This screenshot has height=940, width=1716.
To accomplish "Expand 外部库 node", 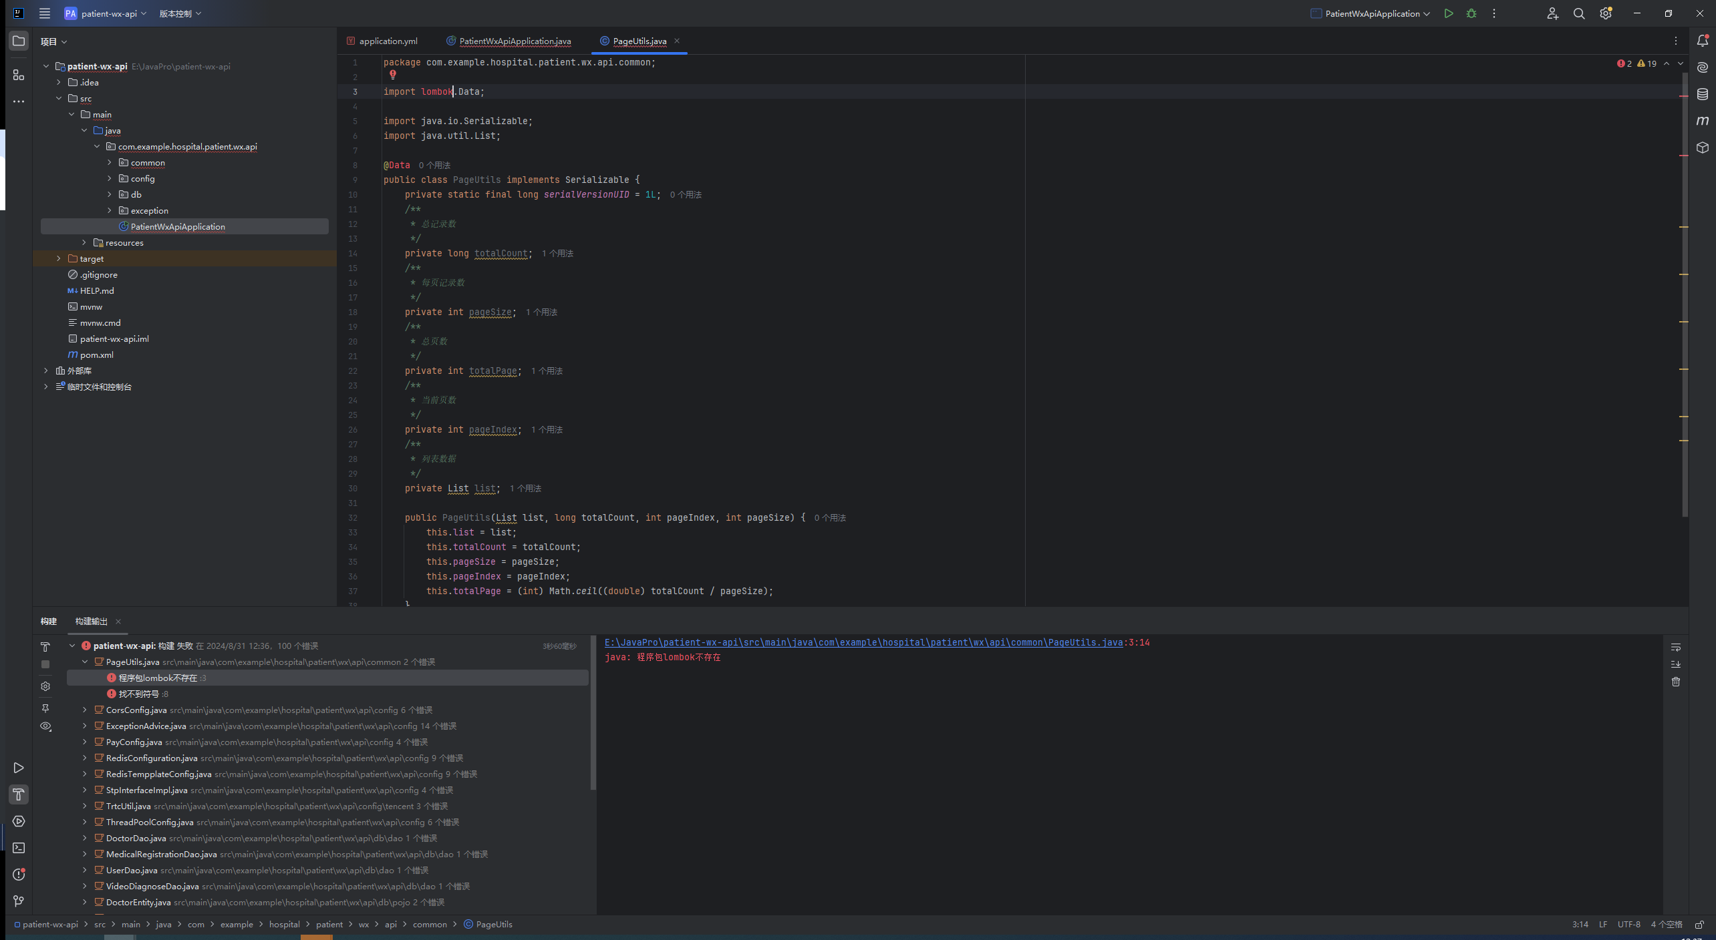I will tap(46, 371).
